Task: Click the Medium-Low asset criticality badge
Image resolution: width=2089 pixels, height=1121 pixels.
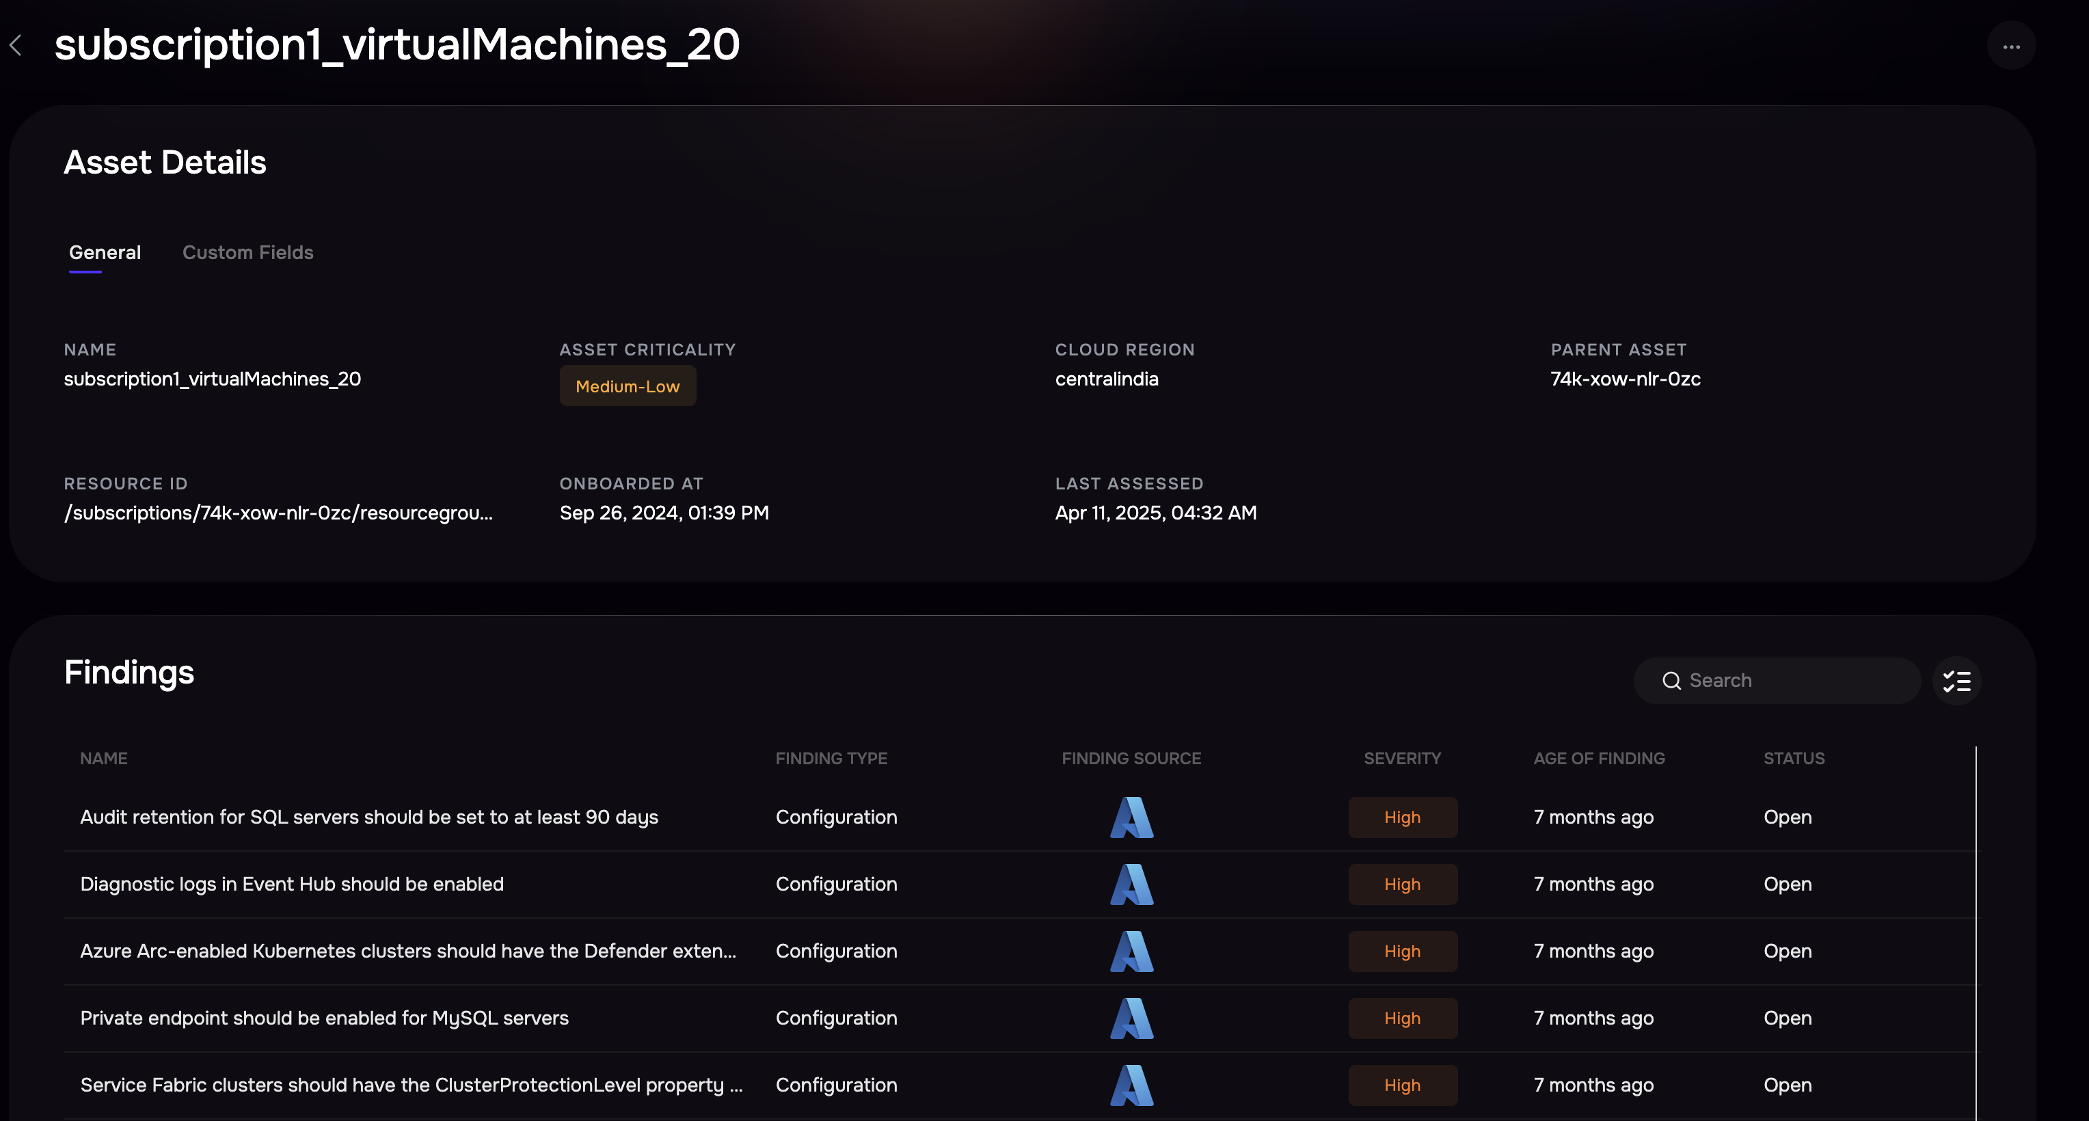Action: tap(628, 386)
